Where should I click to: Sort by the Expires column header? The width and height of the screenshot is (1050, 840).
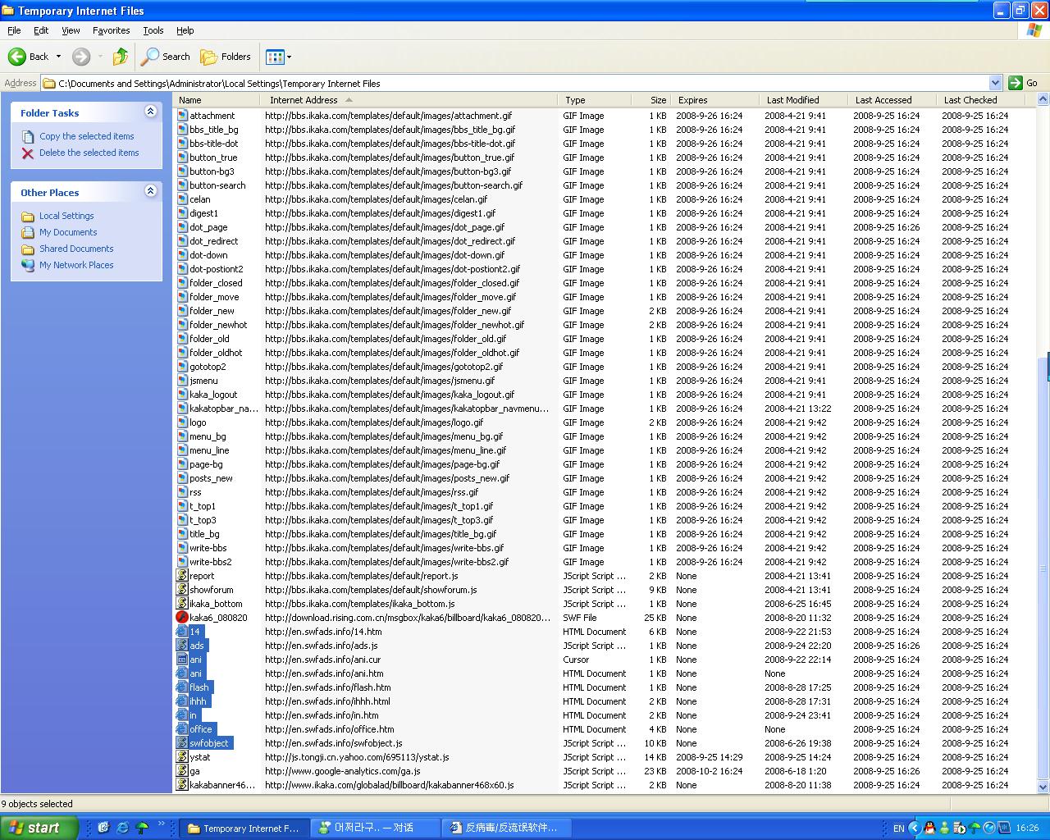coord(716,100)
